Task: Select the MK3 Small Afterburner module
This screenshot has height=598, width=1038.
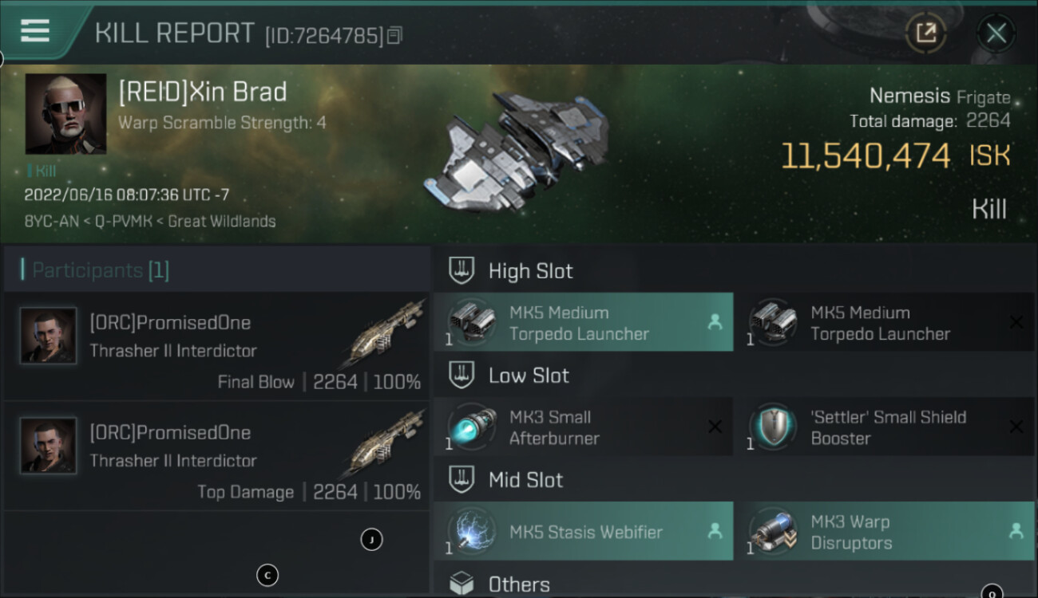Action: [583, 427]
